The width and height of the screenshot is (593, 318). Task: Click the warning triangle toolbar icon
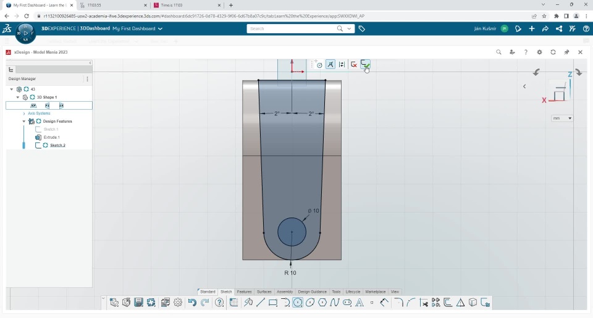[460, 303]
